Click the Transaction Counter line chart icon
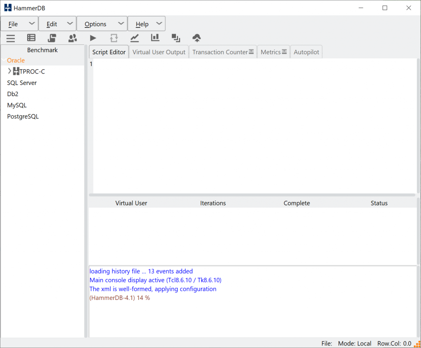This screenshot has width=421, height=348. click(134, 38)
